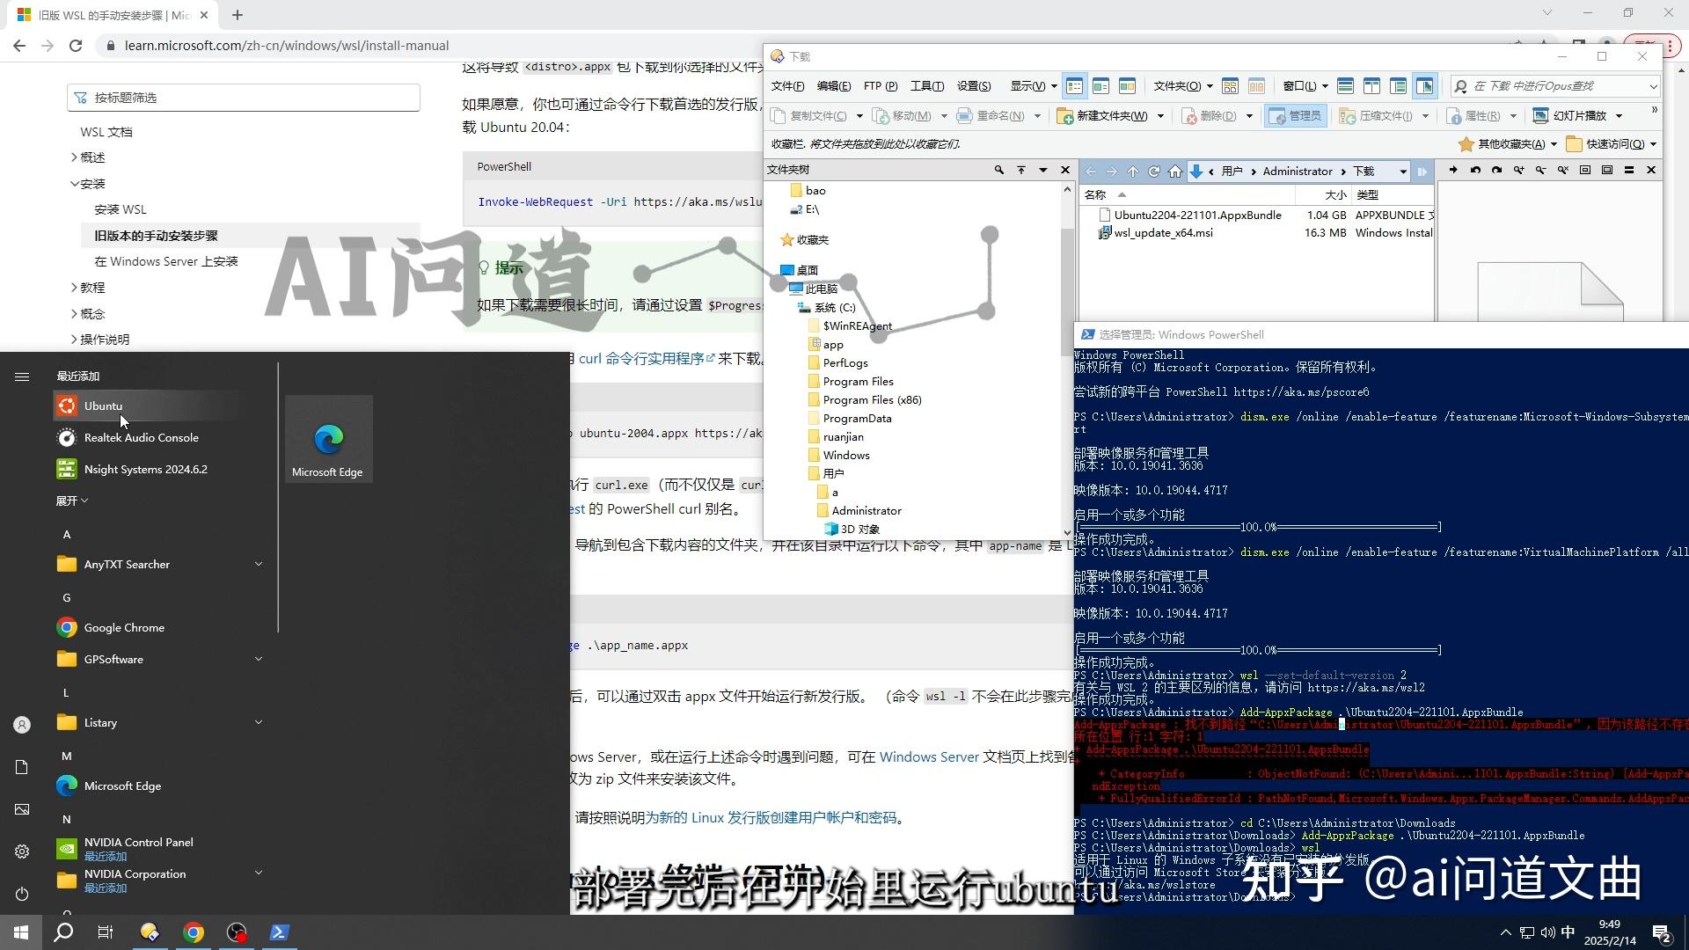
Task: Open the 设置 menu in Directory Opus
Action: coord(973,85)
